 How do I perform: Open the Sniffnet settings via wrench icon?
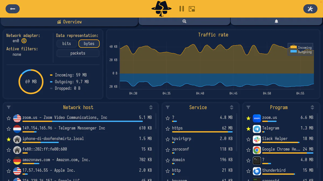coord(310,9)
